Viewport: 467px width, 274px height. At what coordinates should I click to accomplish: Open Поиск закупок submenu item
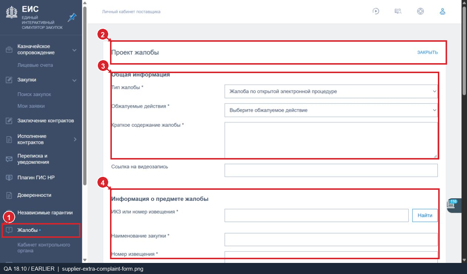(34, 94)
